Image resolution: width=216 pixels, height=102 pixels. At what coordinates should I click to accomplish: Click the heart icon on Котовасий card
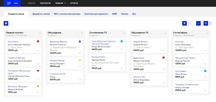click(x=38, y=71)
